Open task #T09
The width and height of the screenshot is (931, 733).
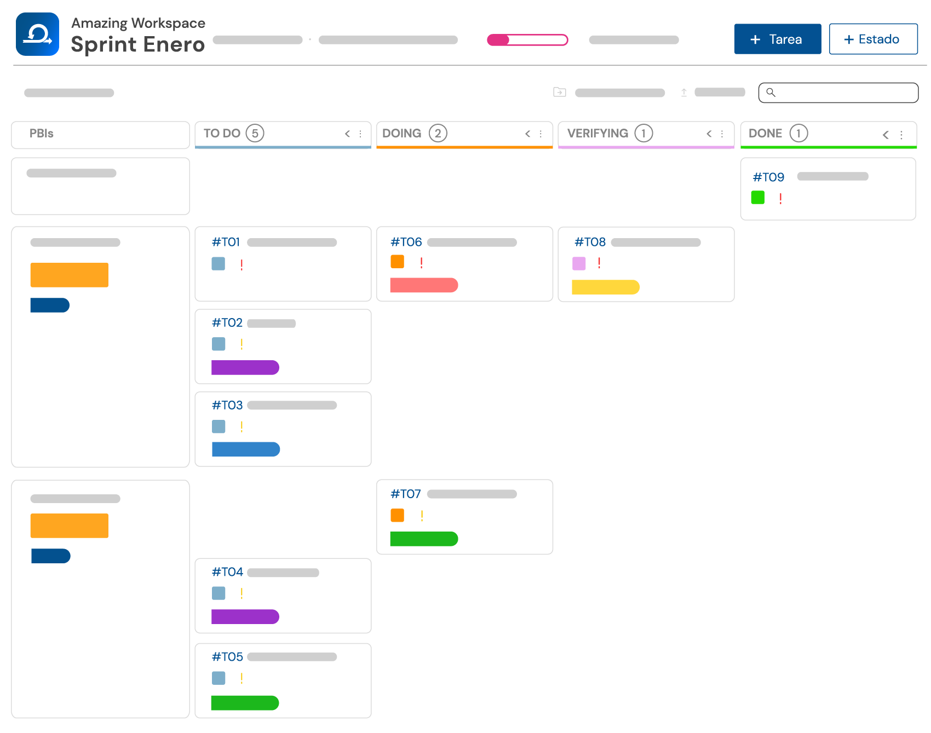pos(829,189)
